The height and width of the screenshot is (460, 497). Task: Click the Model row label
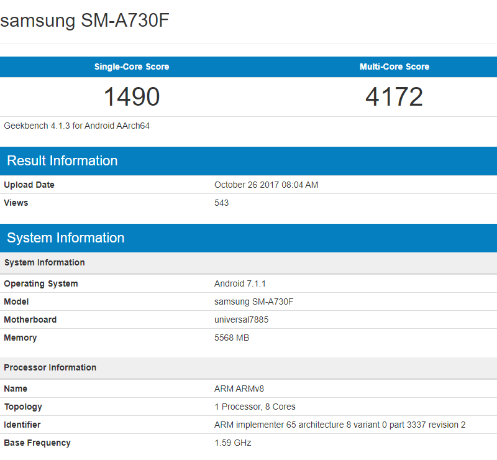[16, 301]
